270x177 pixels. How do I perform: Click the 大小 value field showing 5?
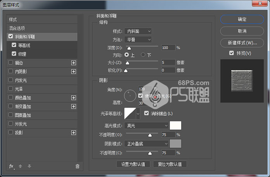pyautogui.click(x=168, y=62)
